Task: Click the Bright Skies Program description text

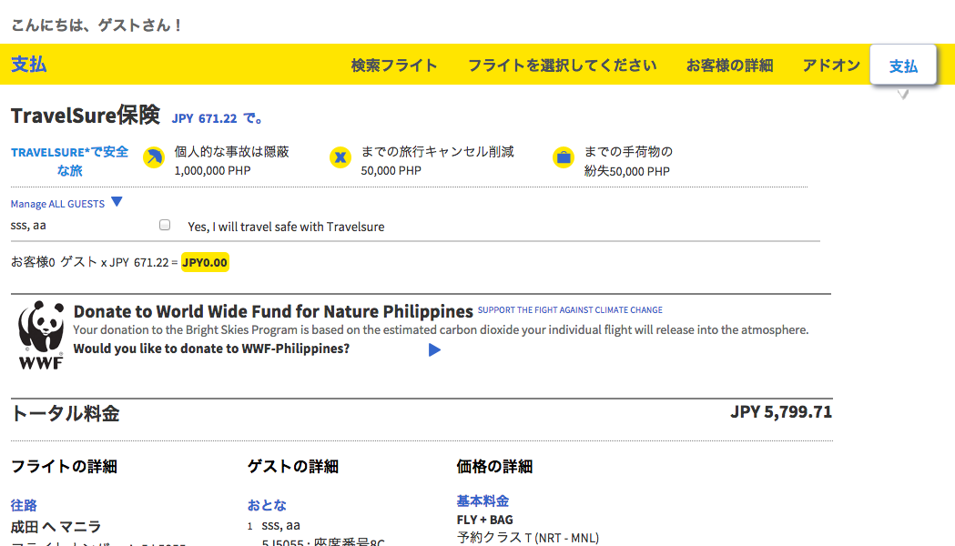Action: point(441,330)
